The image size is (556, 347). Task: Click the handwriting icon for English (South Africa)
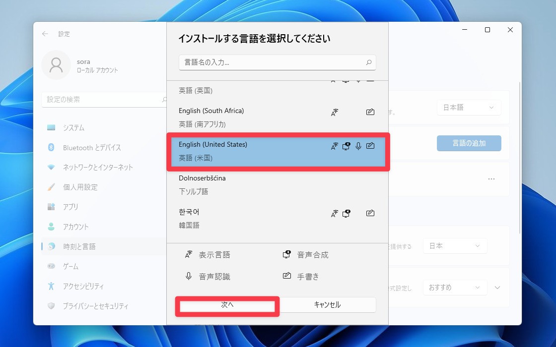tap(370, 112)
